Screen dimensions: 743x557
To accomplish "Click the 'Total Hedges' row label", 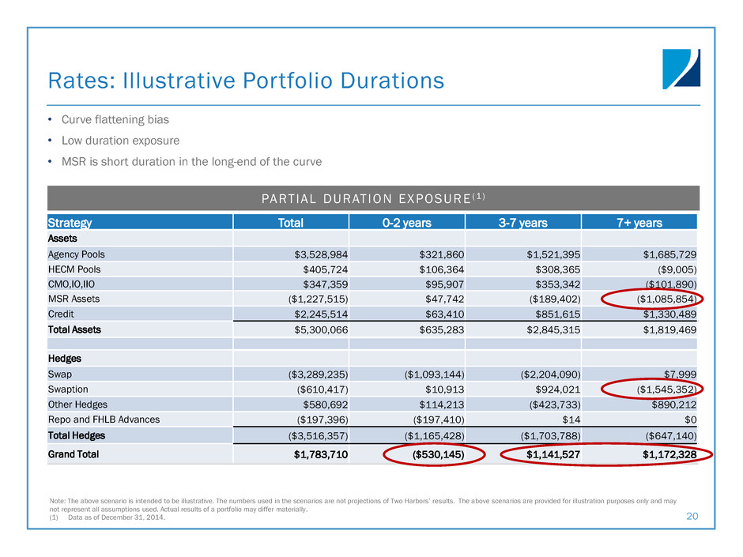I will click(77, 435).
